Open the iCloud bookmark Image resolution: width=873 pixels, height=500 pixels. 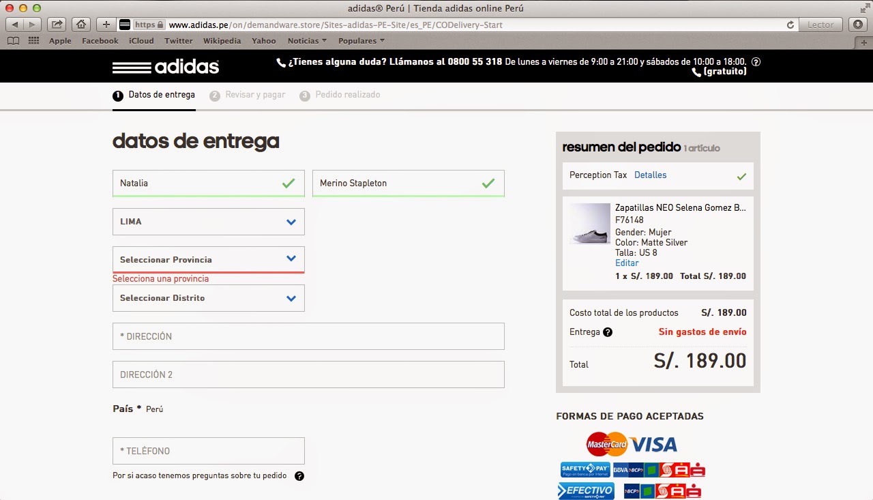(141, 41)
